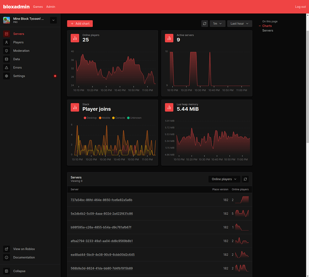The height and width of the screenshot is (277, 309).
Task: Toggle the Mobile legend entry
Action: click(x=104, y=118)
